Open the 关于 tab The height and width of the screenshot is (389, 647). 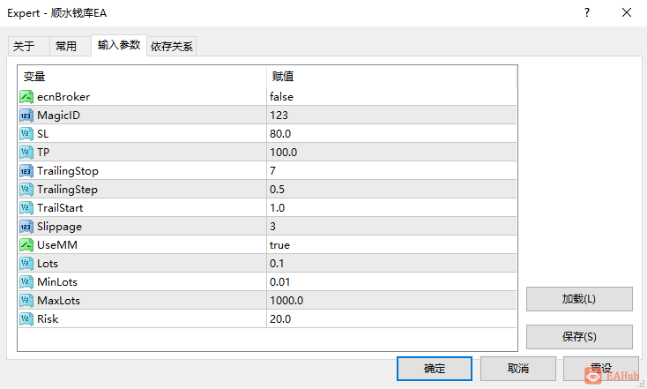pyautogui.click(x=29, y=46)
